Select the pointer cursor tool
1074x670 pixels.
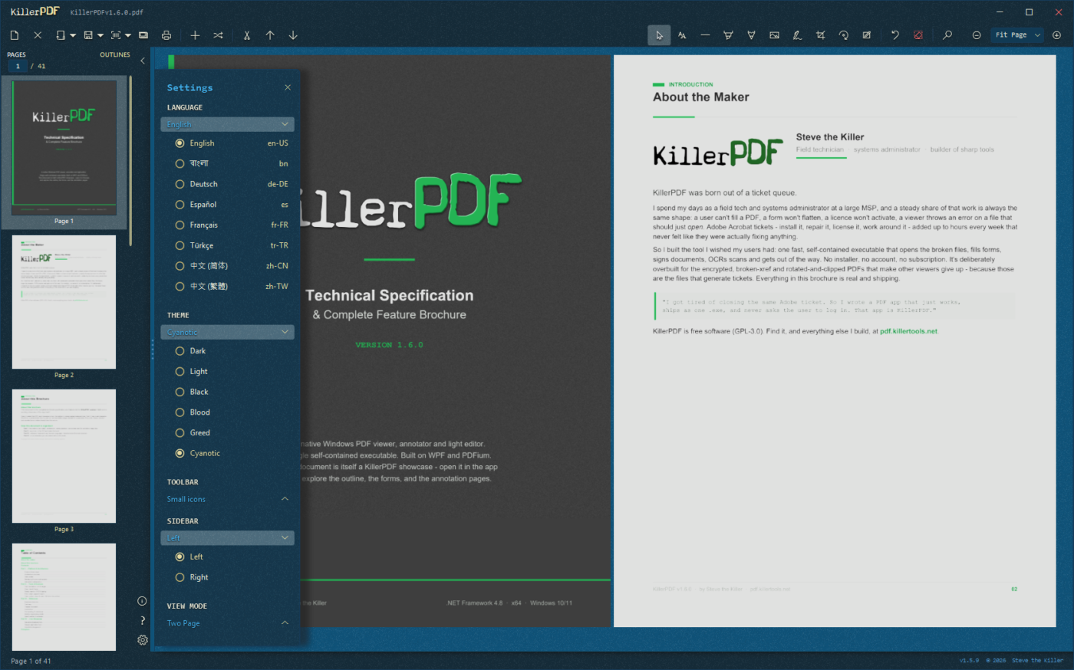click(x=659, y=35)
